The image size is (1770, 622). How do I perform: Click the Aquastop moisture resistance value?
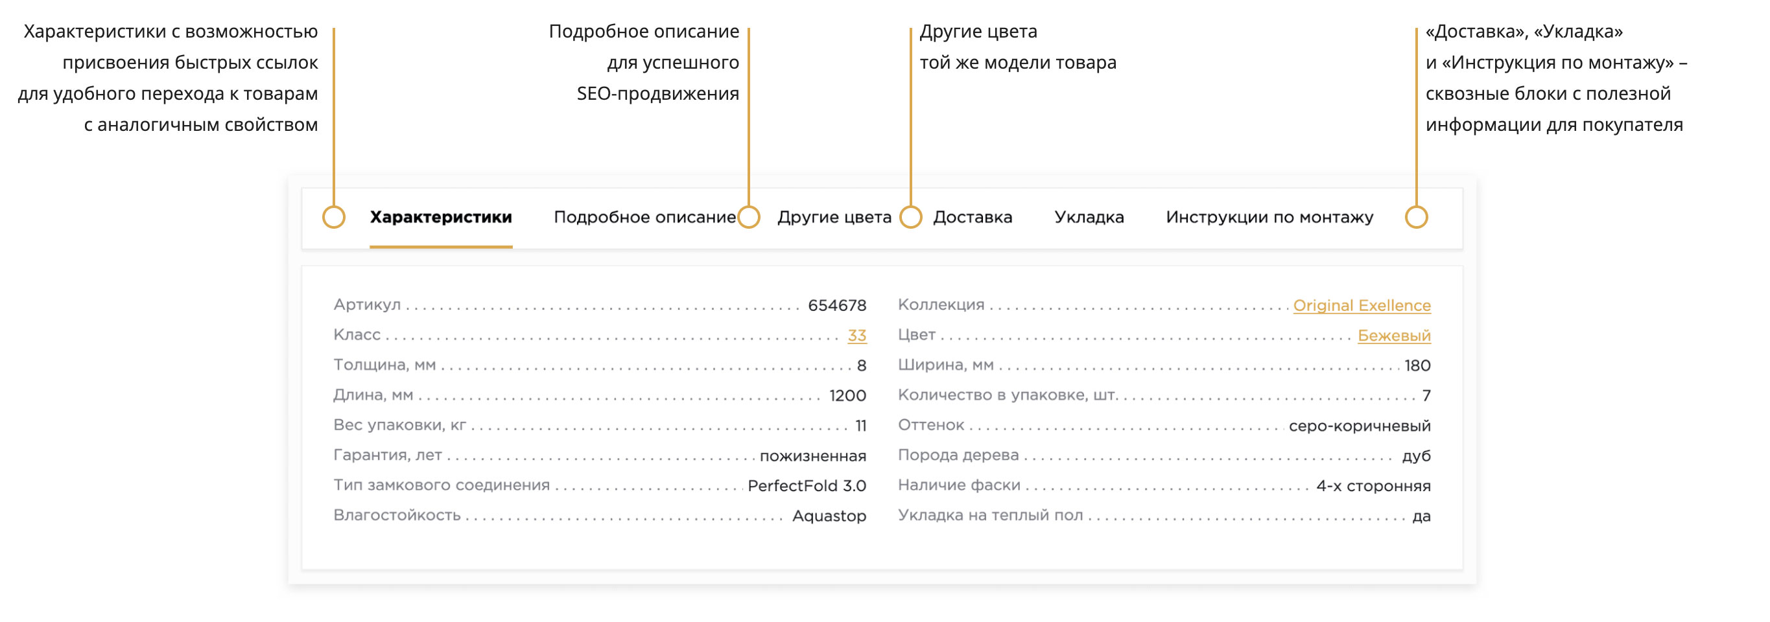(829, 516)
